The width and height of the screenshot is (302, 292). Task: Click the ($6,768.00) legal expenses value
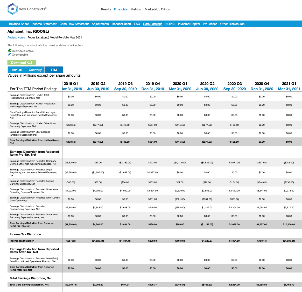point(71,172)
